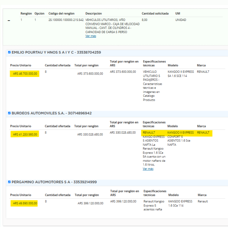Click Burdeos model 'KANGOO II EXPRESS CONFORT 5'
Screen dimensions: 228x227
180,134
